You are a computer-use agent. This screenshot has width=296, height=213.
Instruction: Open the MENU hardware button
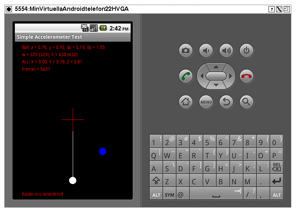point(206,102)
